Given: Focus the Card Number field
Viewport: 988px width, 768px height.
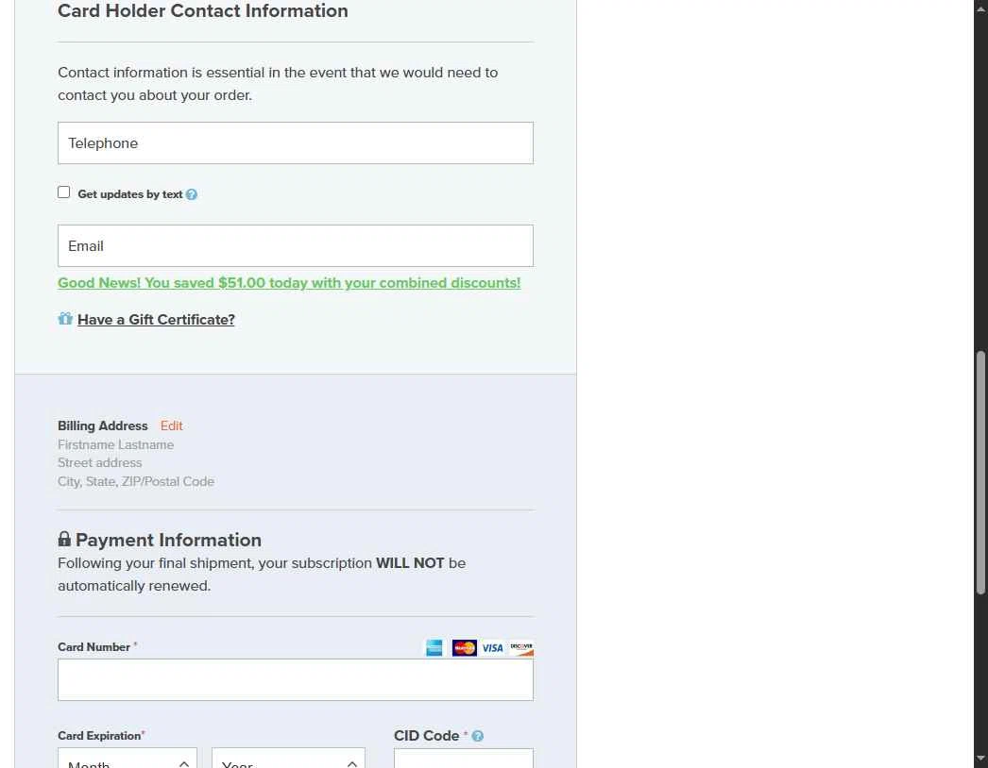Looking at the screenshot, I should click(x=296, y=680).
